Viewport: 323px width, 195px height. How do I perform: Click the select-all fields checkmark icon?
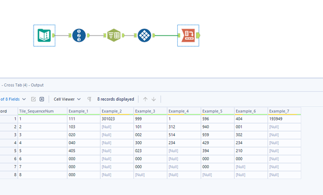pos(34,99)
